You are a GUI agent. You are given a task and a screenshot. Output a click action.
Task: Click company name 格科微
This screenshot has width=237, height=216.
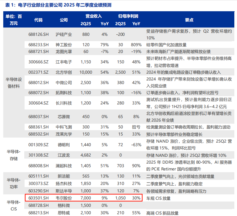pyautogui.click(x=64, y=205)
